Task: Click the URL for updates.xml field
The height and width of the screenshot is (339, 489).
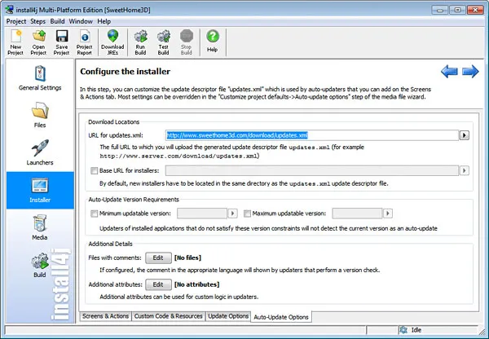Action: point(312,135)
